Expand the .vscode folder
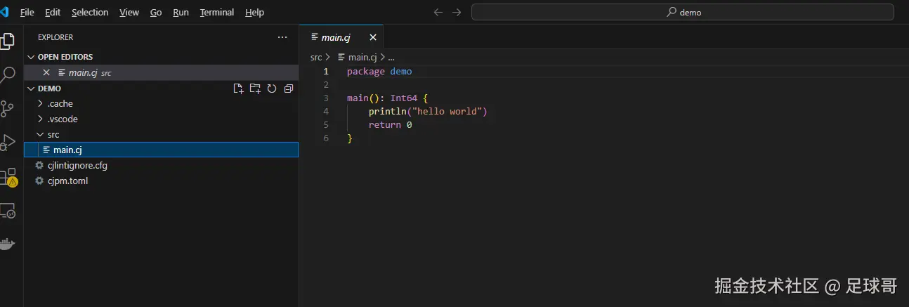This screenshot has width=909, height=307. [x=40, y=119]
